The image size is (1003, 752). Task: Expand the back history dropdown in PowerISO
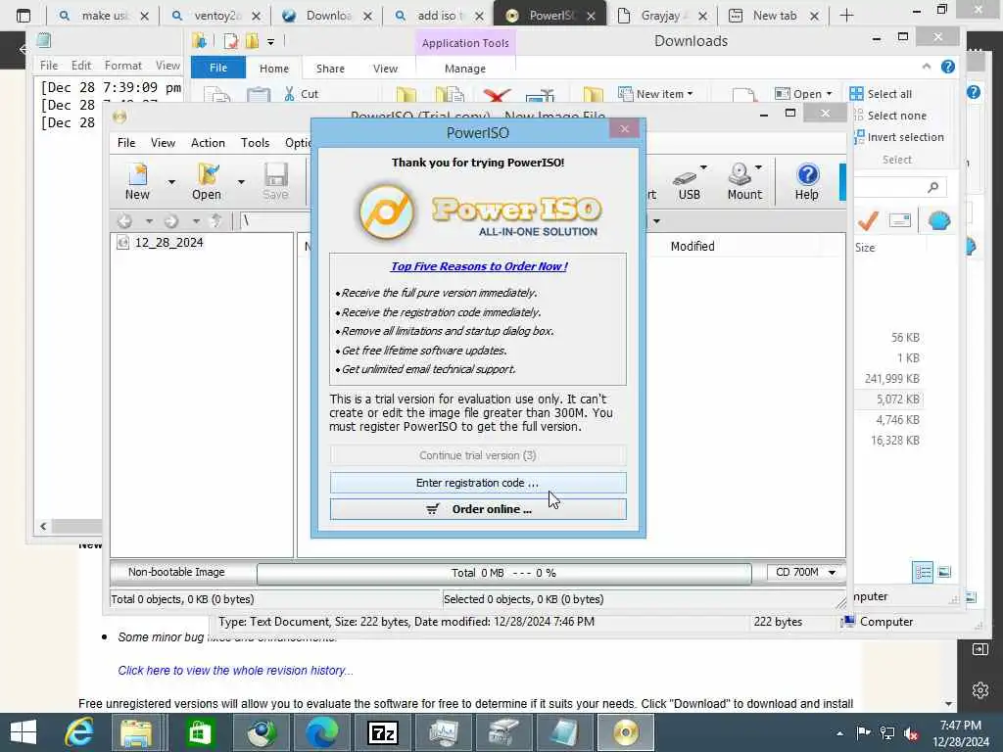[149, 221]
